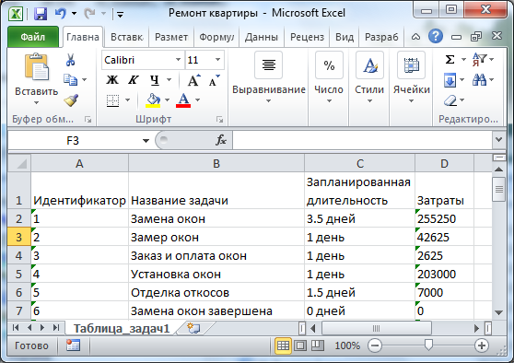Switch to the Разметка ribbon tab
Screen dimensions: 514x363
(x=171, y=37)
